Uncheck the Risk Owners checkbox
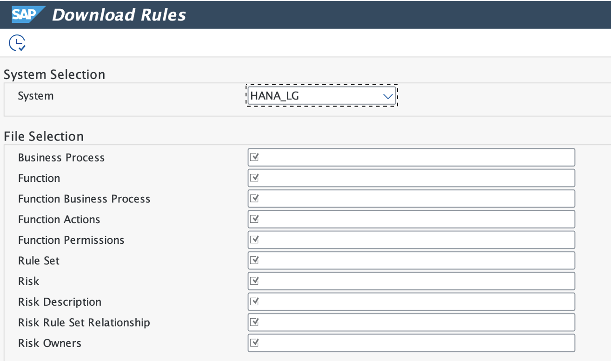 coord(254,342)
